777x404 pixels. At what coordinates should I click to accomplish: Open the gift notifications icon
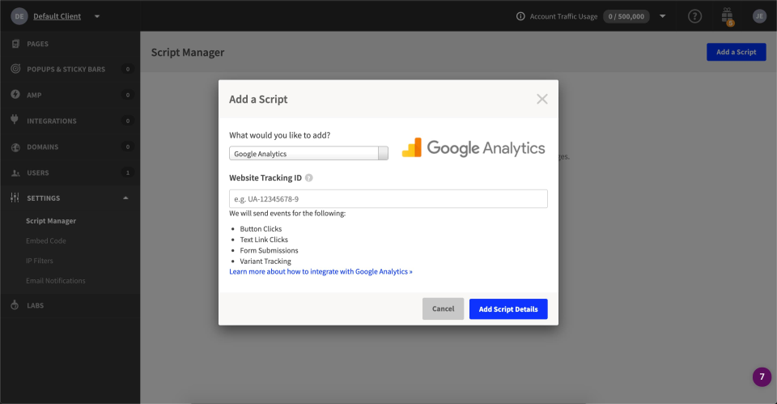point(727,16)
